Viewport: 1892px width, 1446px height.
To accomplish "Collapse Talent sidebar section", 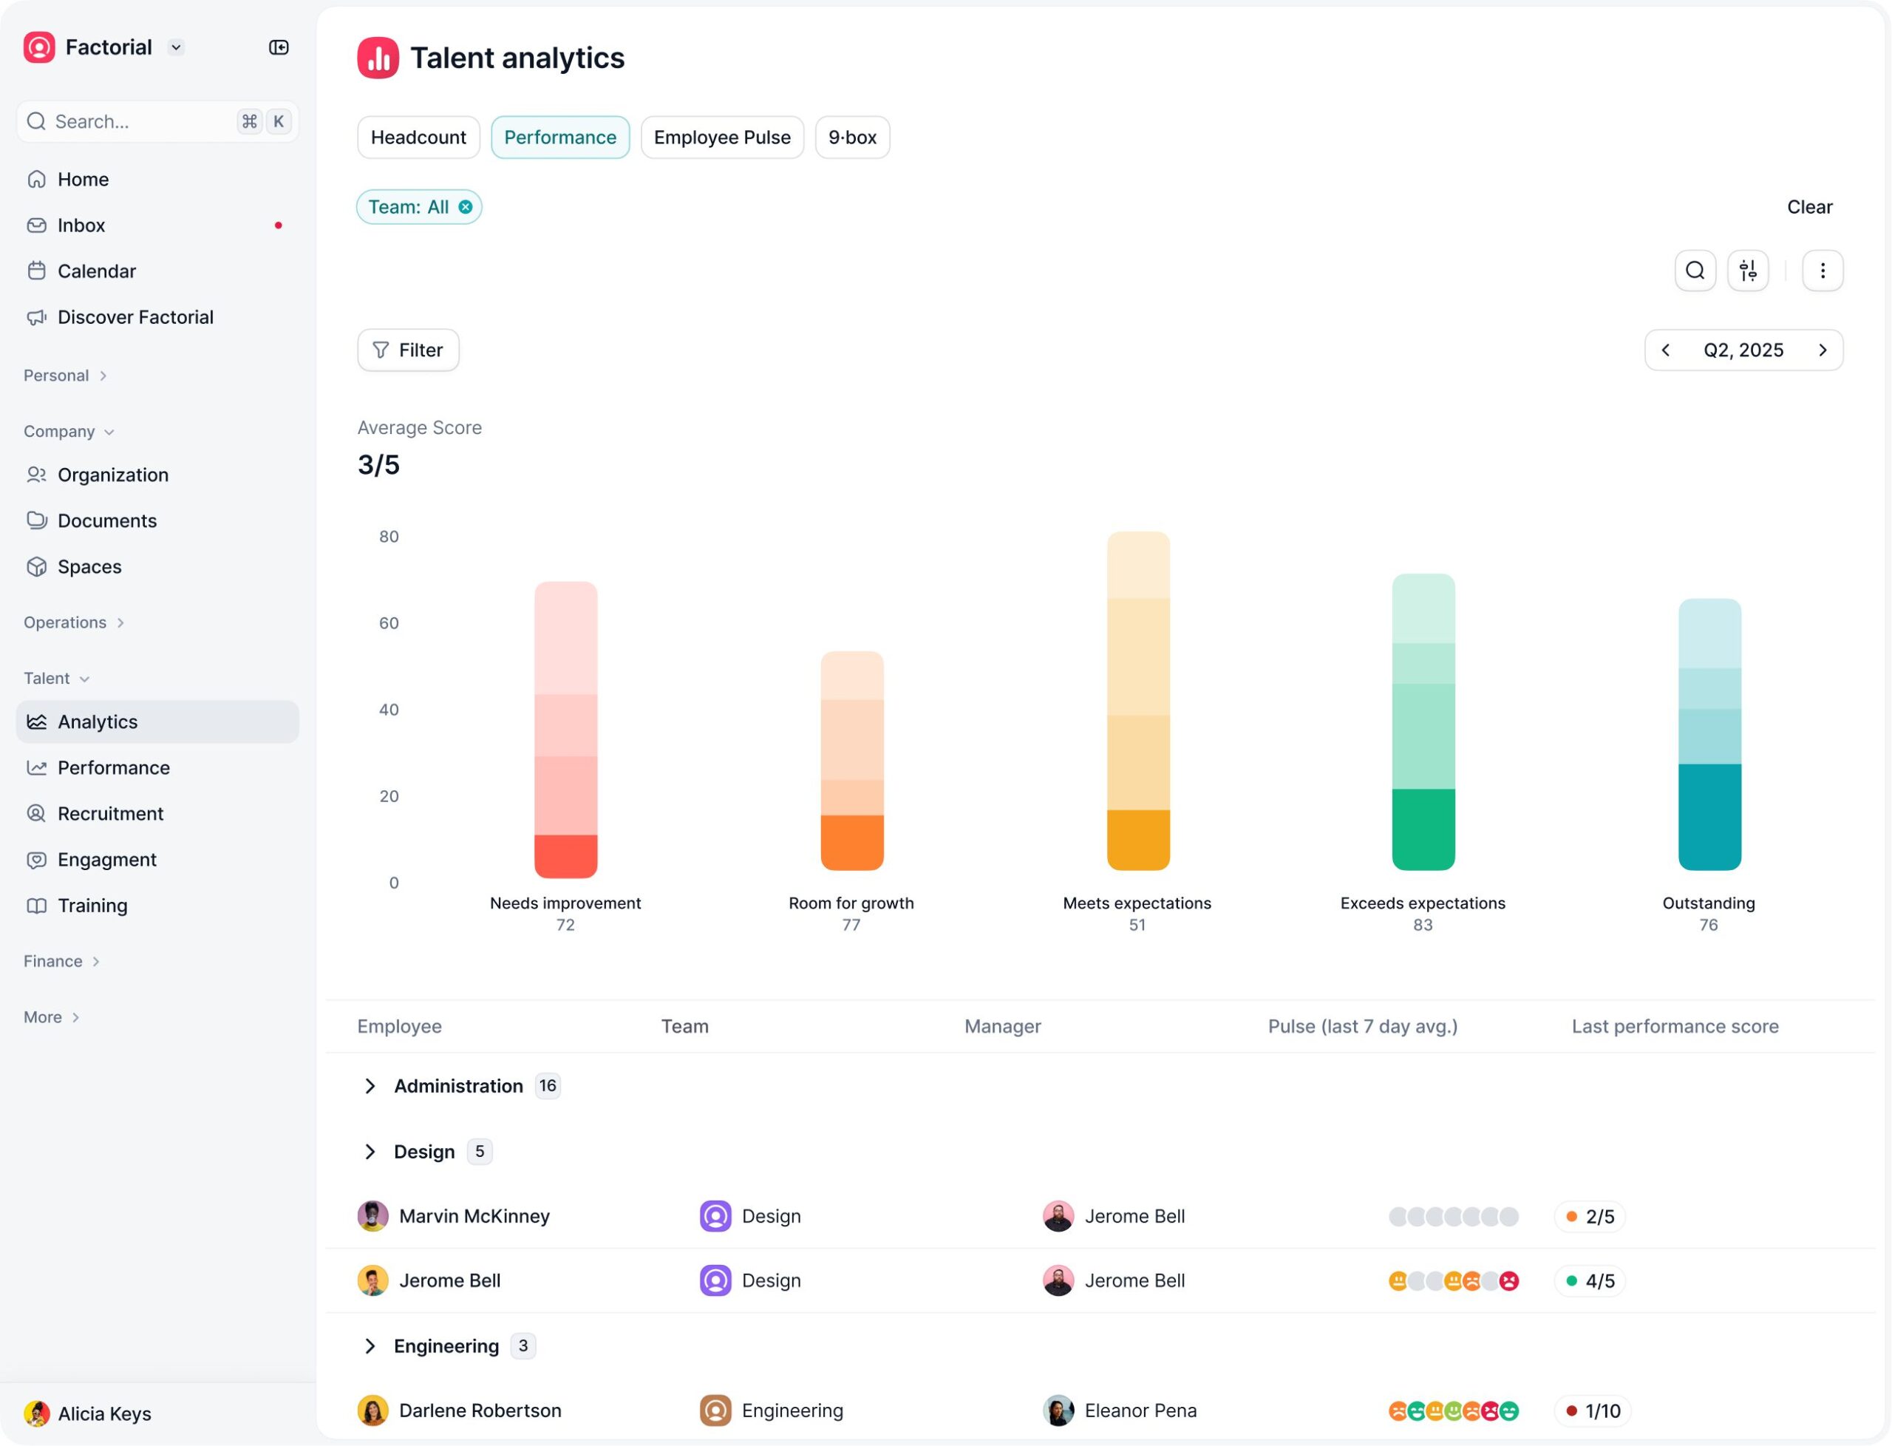I will [x=57, y=678].
